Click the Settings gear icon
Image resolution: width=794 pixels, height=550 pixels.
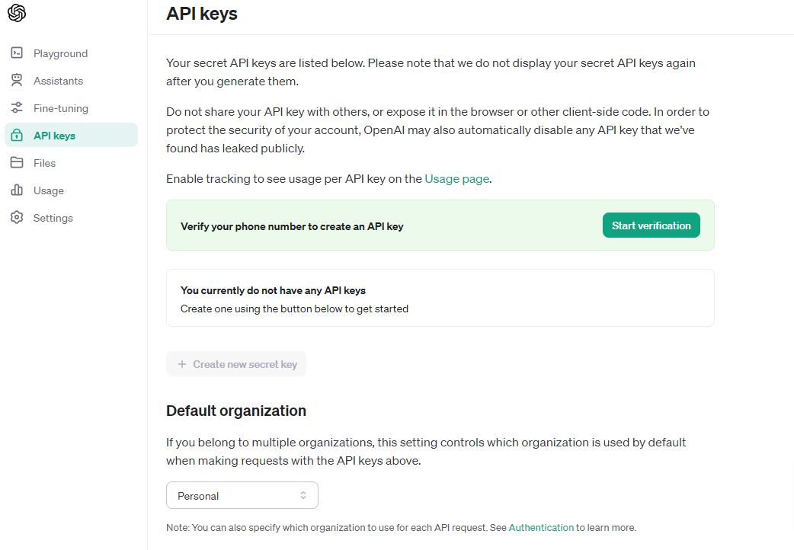click(17, 218)
